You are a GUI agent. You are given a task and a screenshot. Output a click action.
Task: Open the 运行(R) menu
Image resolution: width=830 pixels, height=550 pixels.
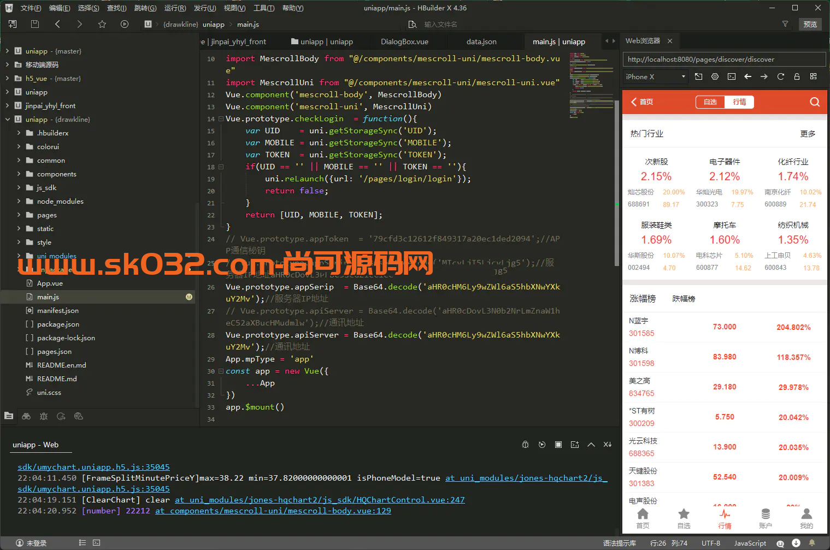click(x=175, y=8)
